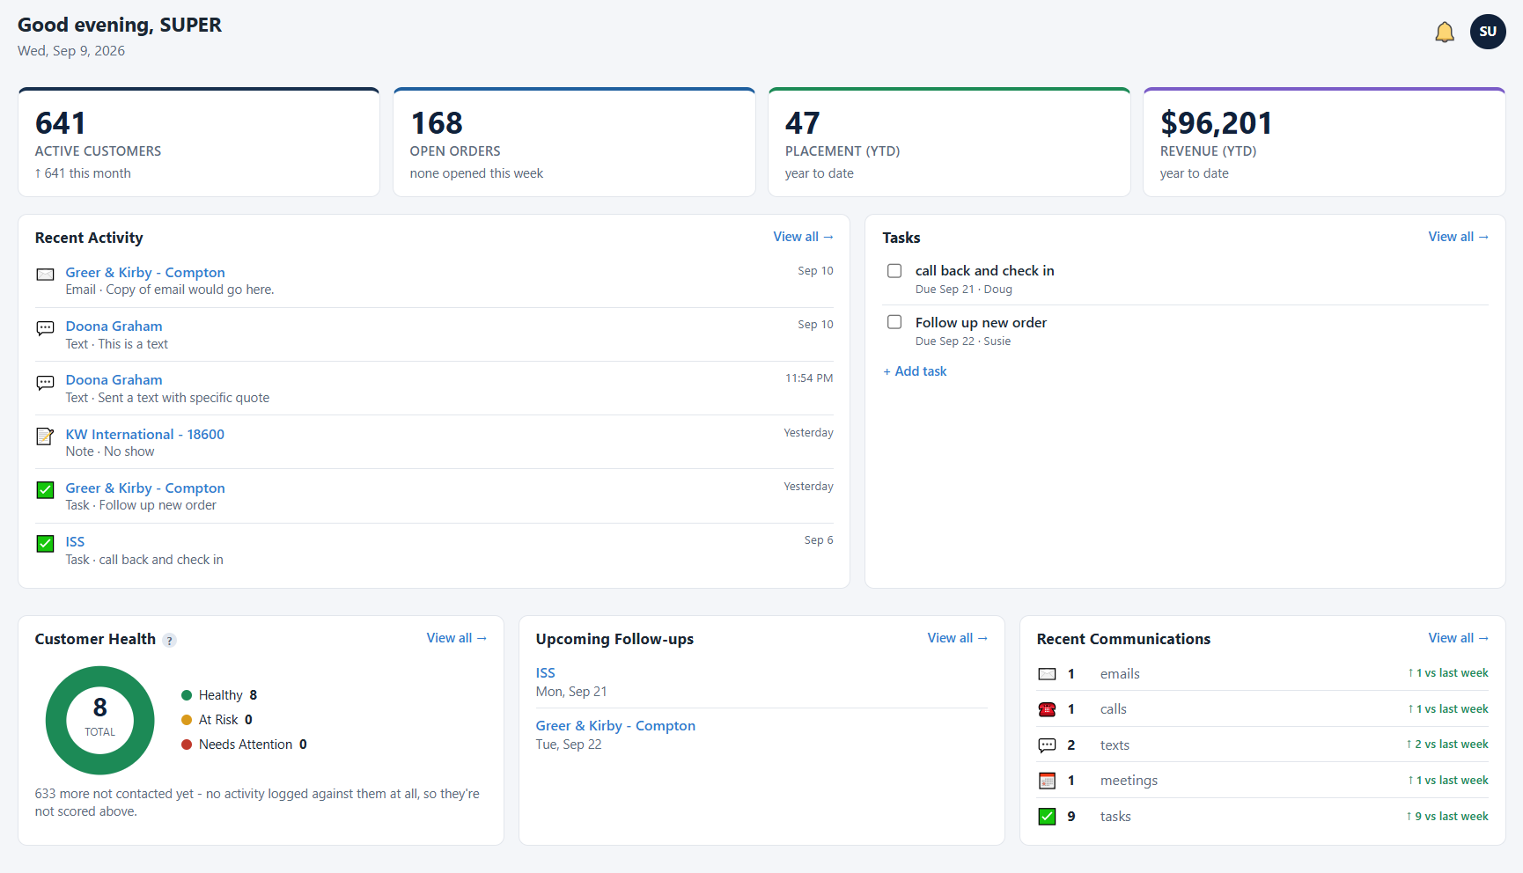Screen dimensions: 1523x873
Task: Open Doona Graham link dated Sep 10
Action: (x=114, y=326)
